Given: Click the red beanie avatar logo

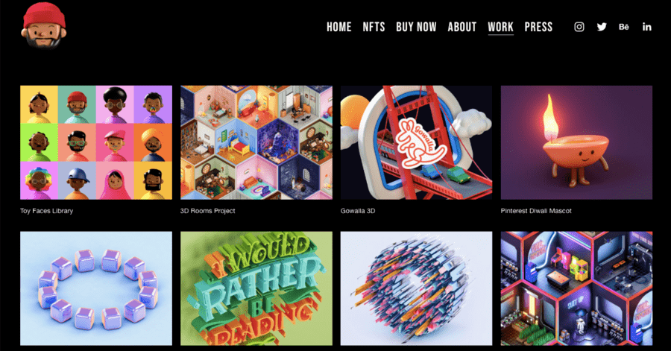Looking at the screenshot, I should click(x=44, y=25).
